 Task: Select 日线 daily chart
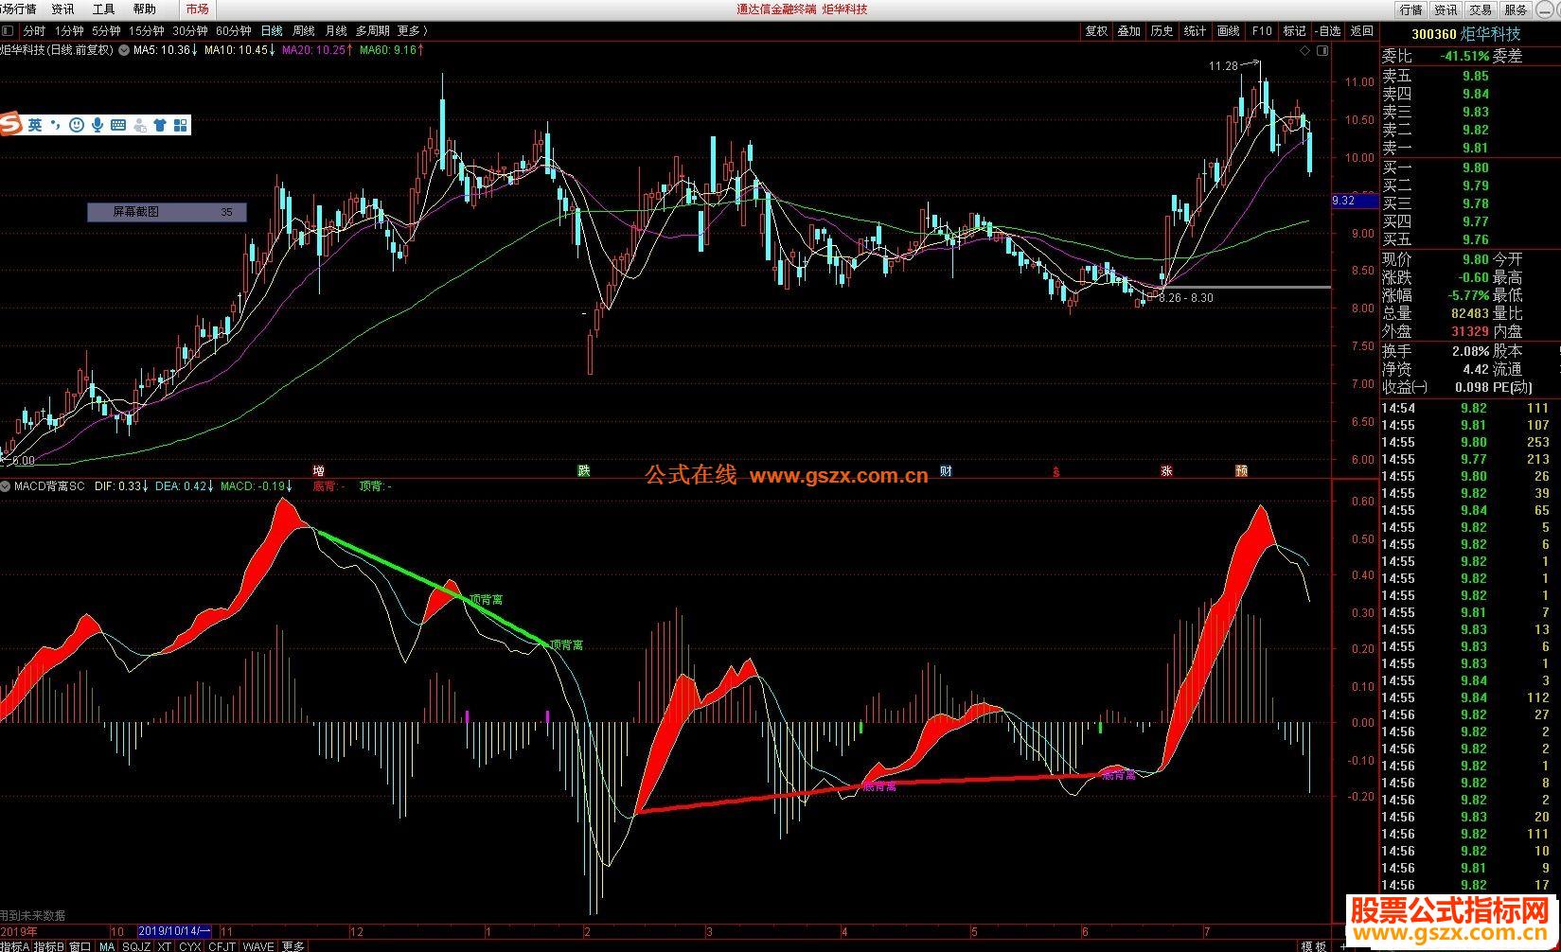click(x=271, y=31)
